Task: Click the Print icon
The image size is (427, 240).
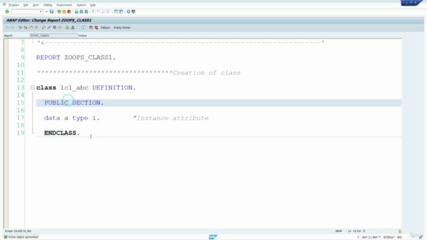Action: pyautogui.click(x=77, y=12)
